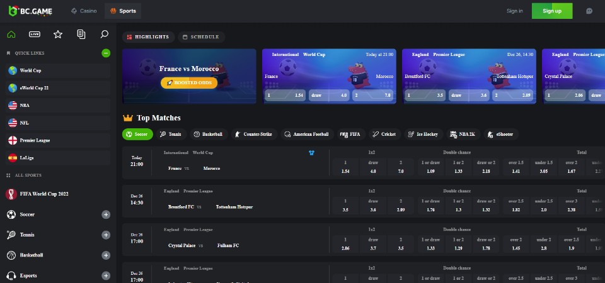Image resolution: width=605 pixels, height=283 pixels.
Task: Select the American Football filter chip
Action: (x=307, y=135)
